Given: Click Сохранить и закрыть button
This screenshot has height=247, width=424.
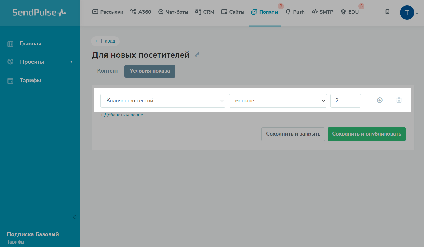Looking at the screenshot, I should (293, 134).
